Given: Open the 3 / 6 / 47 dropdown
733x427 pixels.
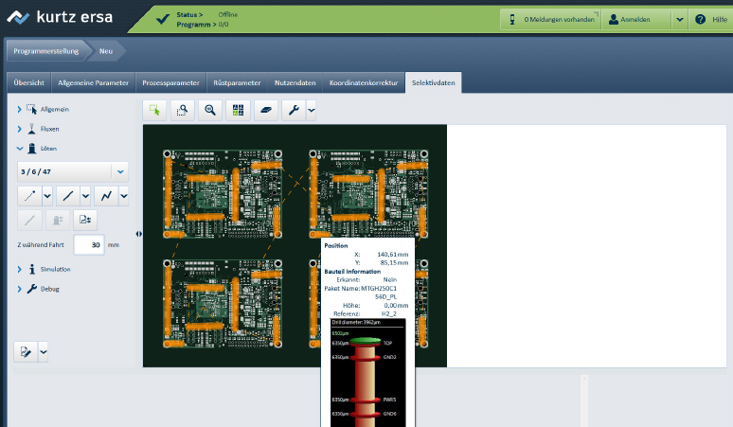Looking at the screenshot, I should click(x=119, y=171).
